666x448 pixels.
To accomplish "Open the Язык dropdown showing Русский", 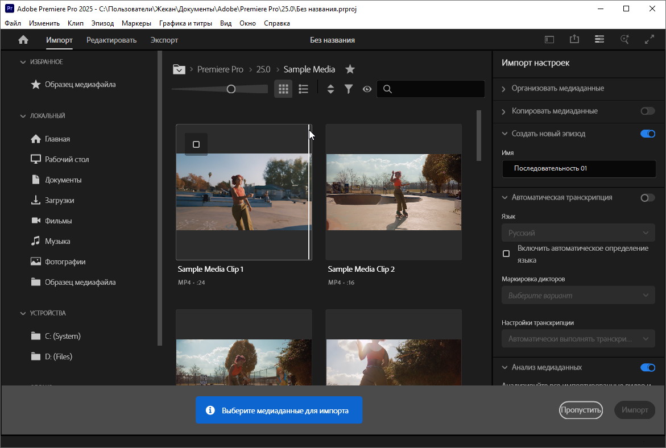I will point(578,233).
